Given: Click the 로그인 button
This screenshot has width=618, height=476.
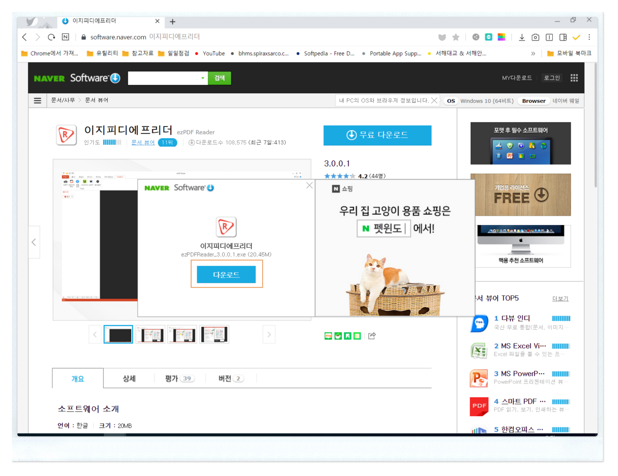Looking at the screenshot, I should 552,78.
